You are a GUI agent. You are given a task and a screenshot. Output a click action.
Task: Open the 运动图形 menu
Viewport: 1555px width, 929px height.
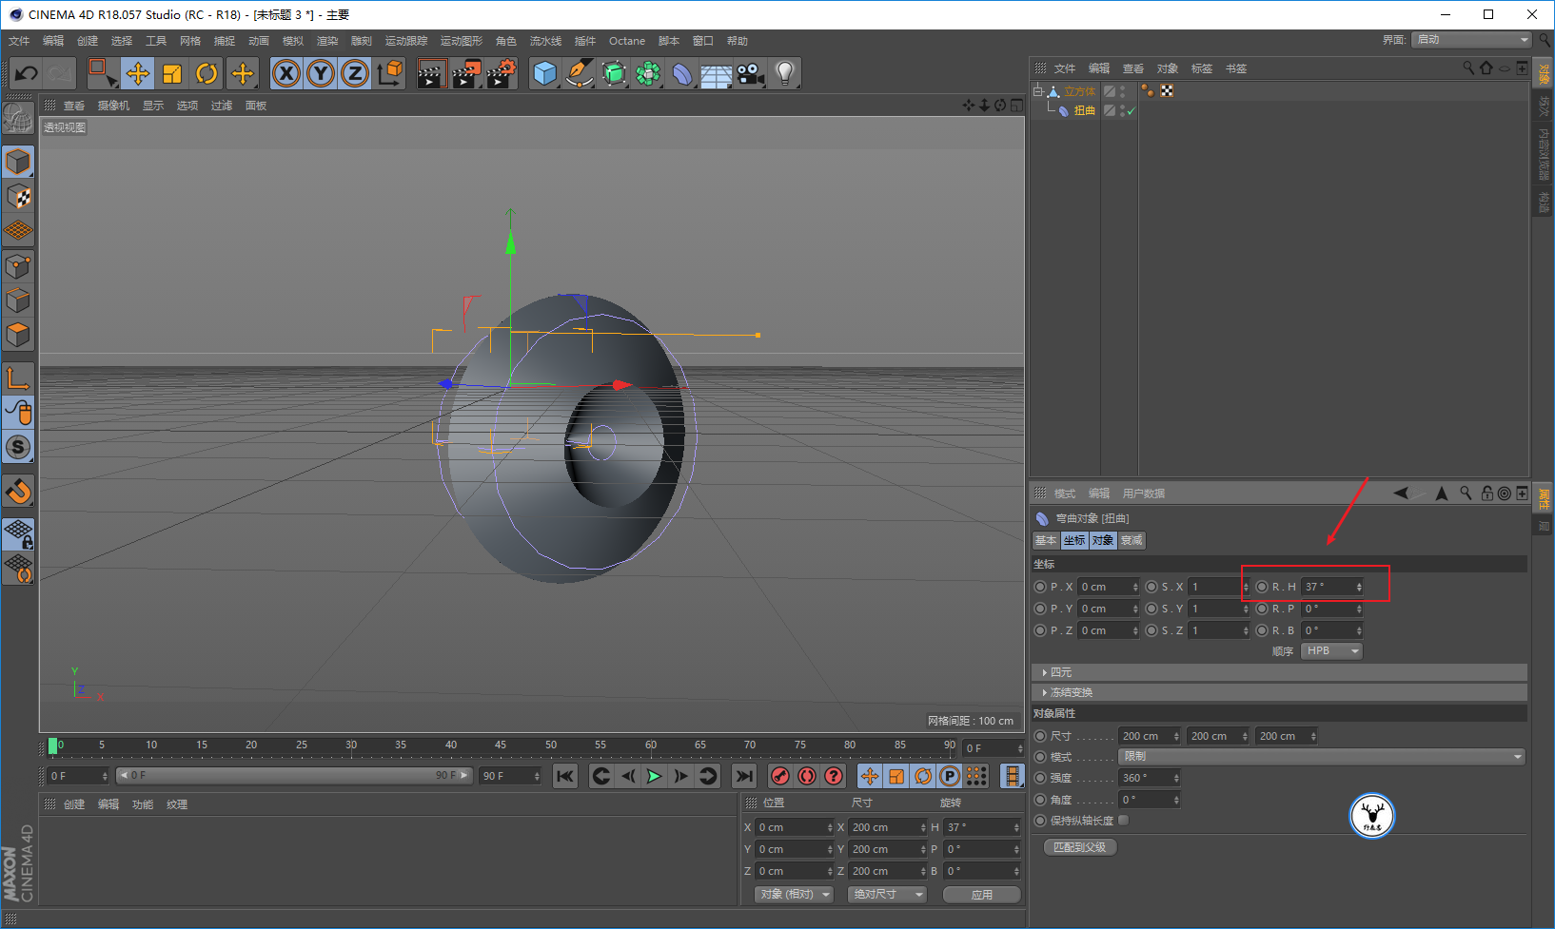(x=462, y=41)
